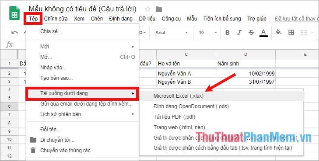The image size is (319, 161).
Task: Open the Arial font dropdown
Action: point(171,33)
